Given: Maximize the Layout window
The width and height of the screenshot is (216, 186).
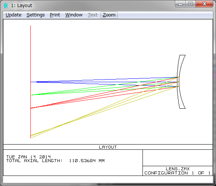Looking at the screenshot, I should click(190, 4).
